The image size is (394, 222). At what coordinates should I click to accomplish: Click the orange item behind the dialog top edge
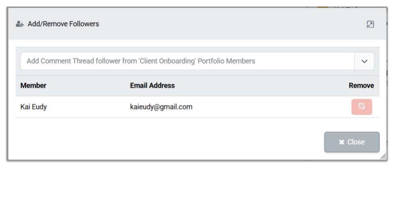[x=323, y=6]
